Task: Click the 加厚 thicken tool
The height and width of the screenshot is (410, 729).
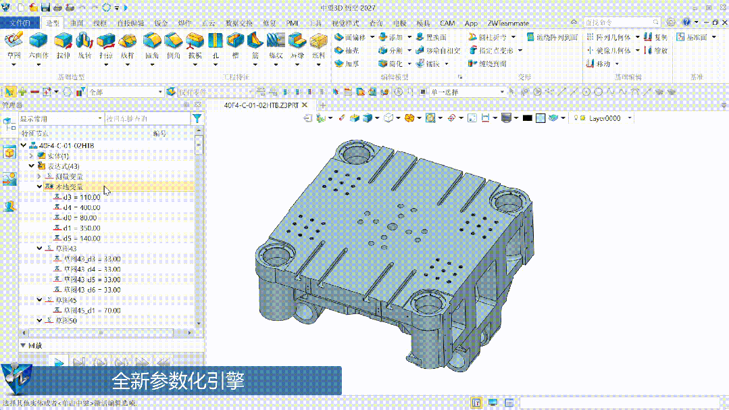Action: (347, 63)
